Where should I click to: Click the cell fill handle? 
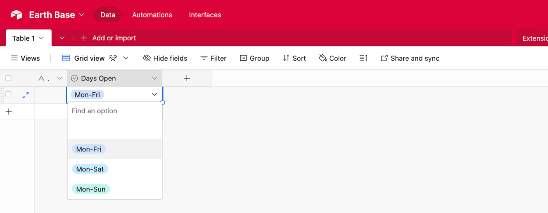pos(163,102)
